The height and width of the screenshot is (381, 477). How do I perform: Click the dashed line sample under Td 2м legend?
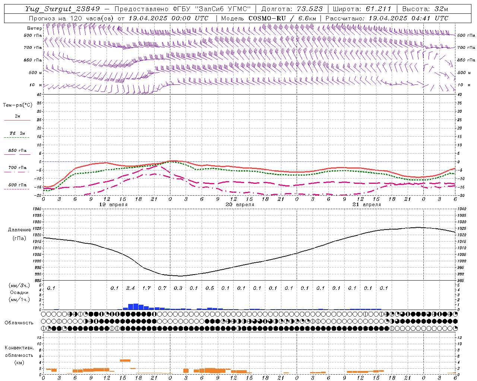(17, 137)
